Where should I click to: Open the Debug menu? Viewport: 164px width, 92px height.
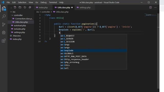pyautogui.click(x=44, y=2)
